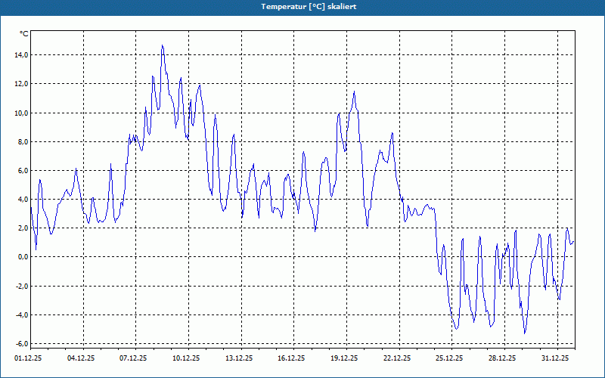Click the 04.12.25 date label

click(81, 358)
